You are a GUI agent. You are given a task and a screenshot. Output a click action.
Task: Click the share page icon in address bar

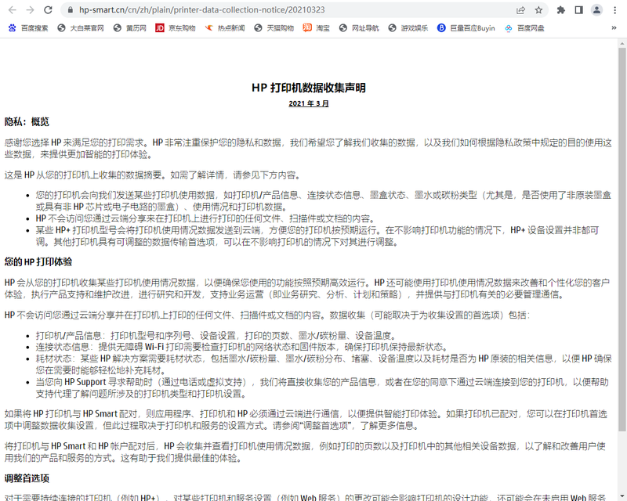(x=521, y=10)
